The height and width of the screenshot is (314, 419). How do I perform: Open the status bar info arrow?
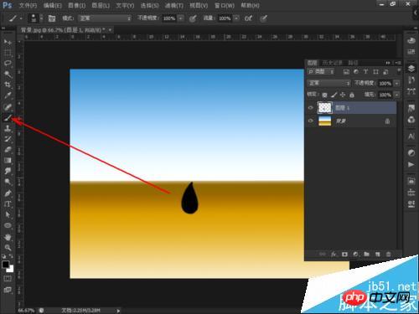[x=118, y=311]
